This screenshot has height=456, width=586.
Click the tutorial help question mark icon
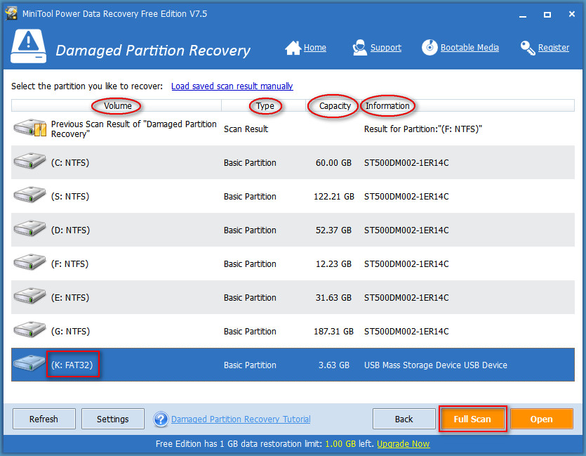pos(161,419)
